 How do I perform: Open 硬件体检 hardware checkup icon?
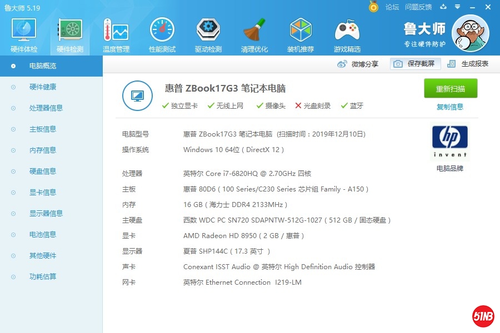[x=24, y=34]
